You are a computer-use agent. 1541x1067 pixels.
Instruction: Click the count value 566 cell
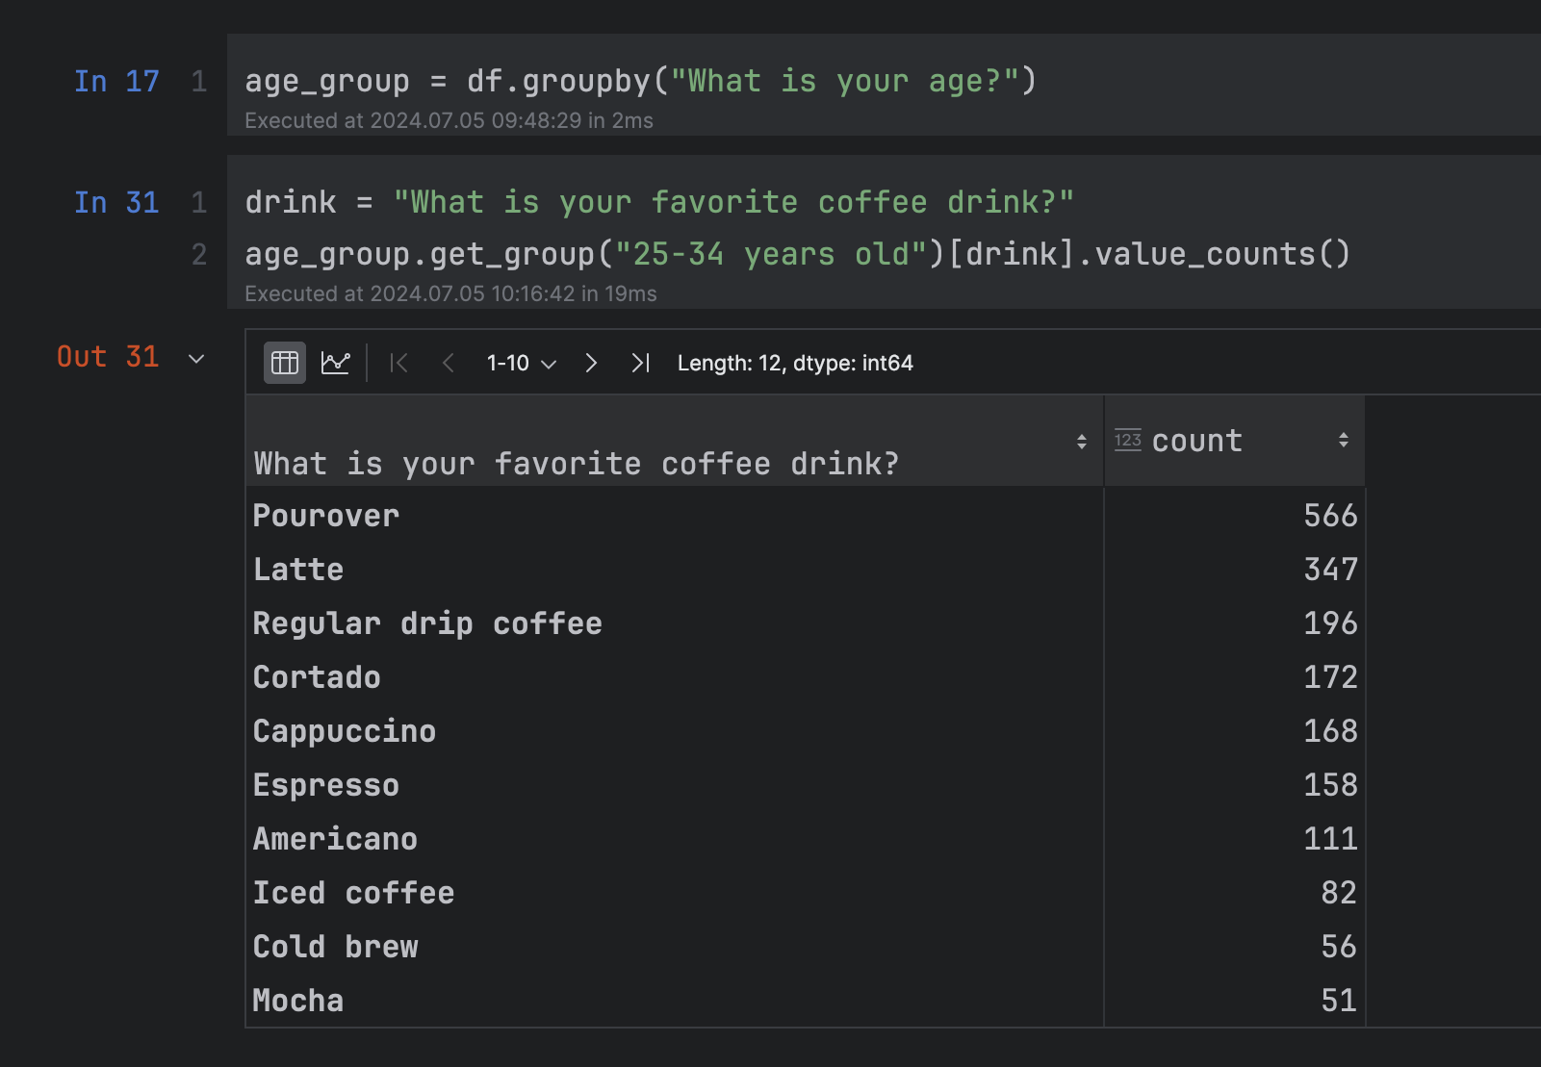(1330, 516)
